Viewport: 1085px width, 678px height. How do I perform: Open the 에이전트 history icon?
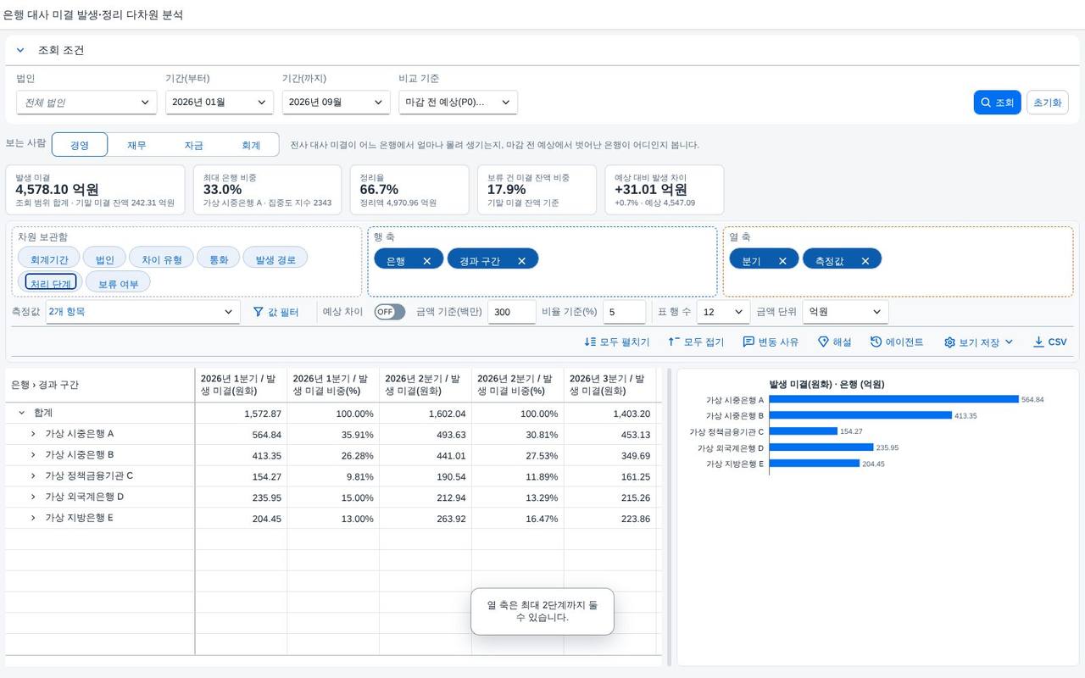click(x=876, y=342)
